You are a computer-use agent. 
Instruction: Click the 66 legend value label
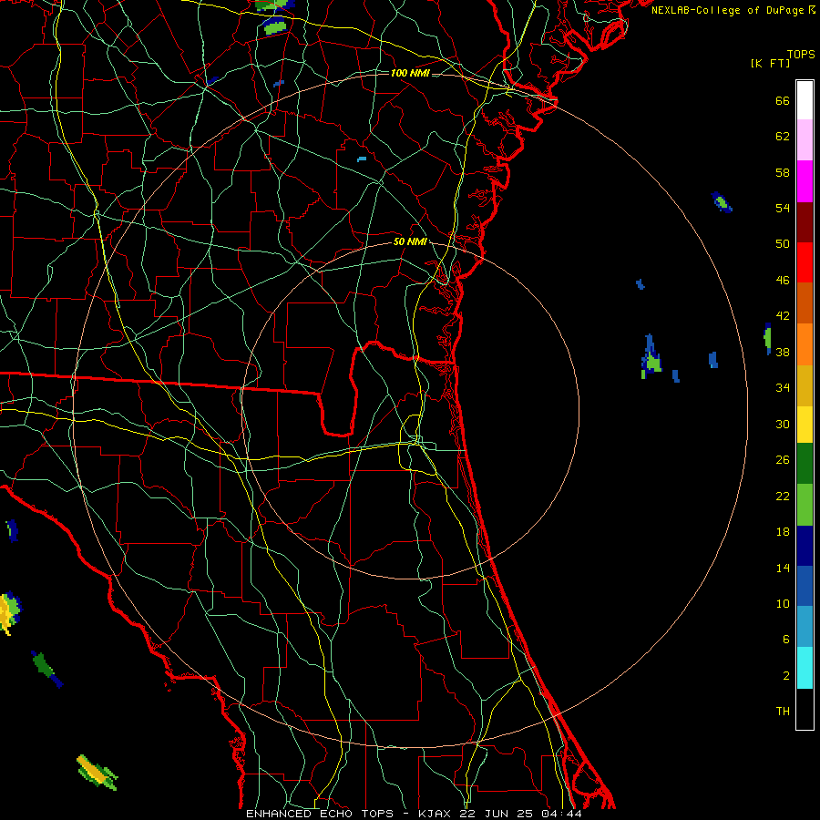coord(783,100)
